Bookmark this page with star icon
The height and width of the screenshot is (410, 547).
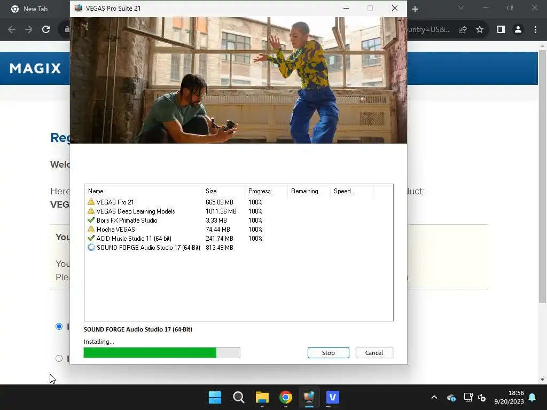click(x=480, y=30)
